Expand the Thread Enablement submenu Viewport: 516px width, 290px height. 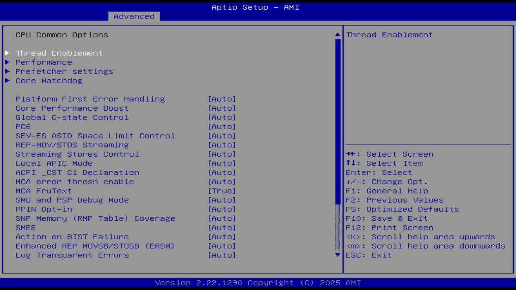(59, 53)
